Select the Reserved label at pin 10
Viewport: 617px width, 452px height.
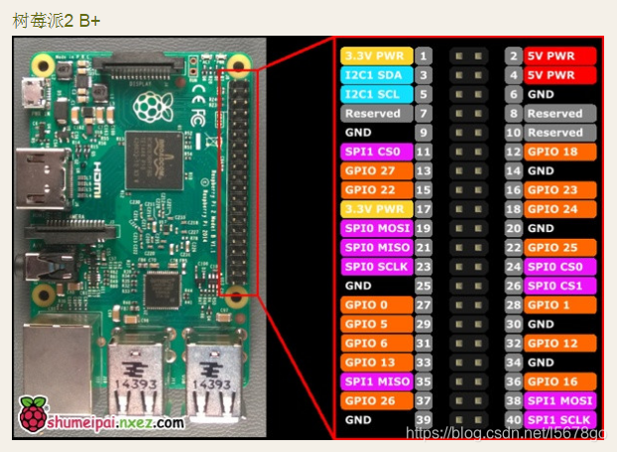(559, 133)
